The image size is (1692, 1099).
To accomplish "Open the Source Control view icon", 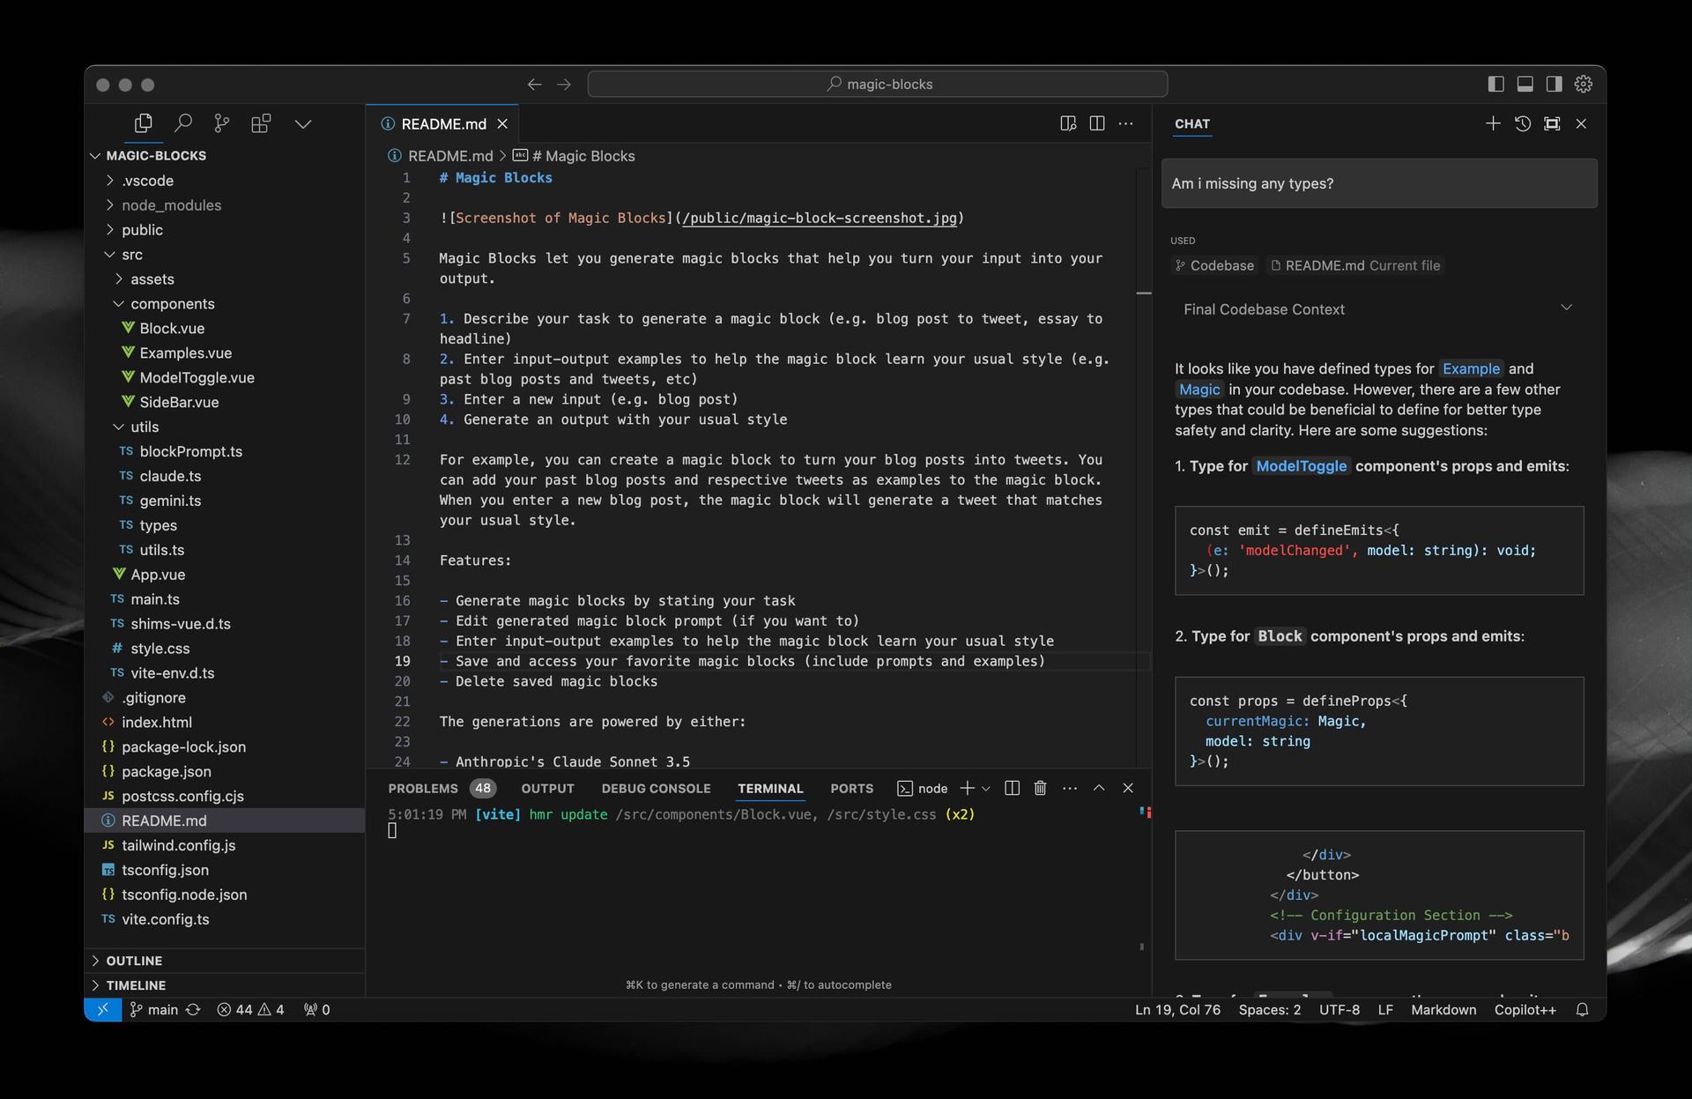I will [x=222, y=123].
